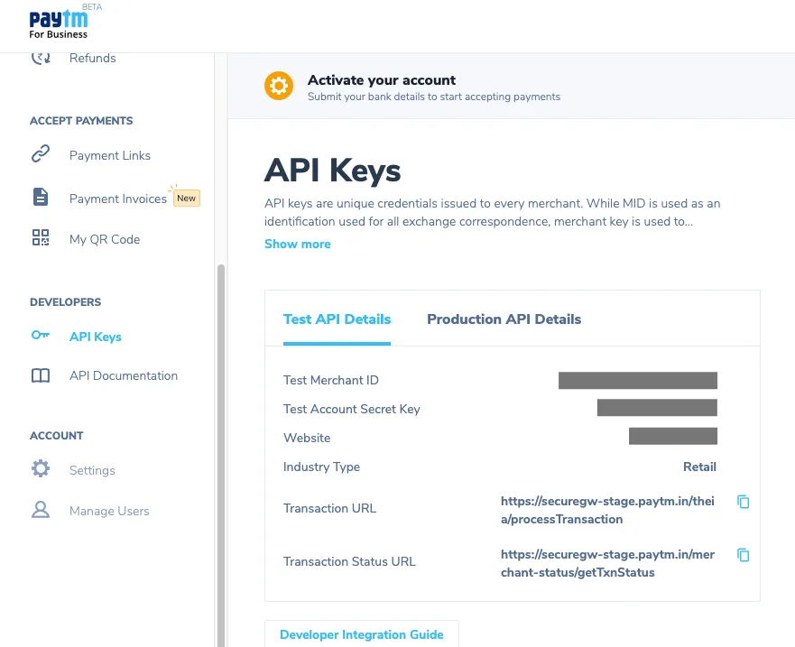Image resolution: width=795 pixels, height=647 pixels.
Task: Click the Test Account Secret Key label
Action: click(352, 409)
